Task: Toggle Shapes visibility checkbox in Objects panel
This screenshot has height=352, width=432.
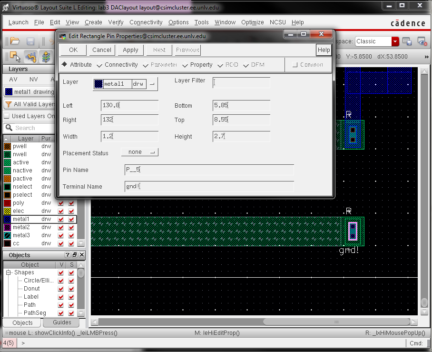Action: pyautogui.click(x=61, y=272)
